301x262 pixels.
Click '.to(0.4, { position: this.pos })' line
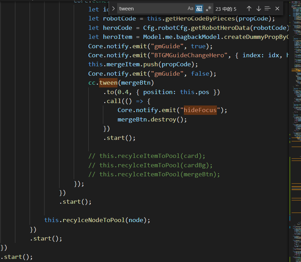click(x=162, y=92)
